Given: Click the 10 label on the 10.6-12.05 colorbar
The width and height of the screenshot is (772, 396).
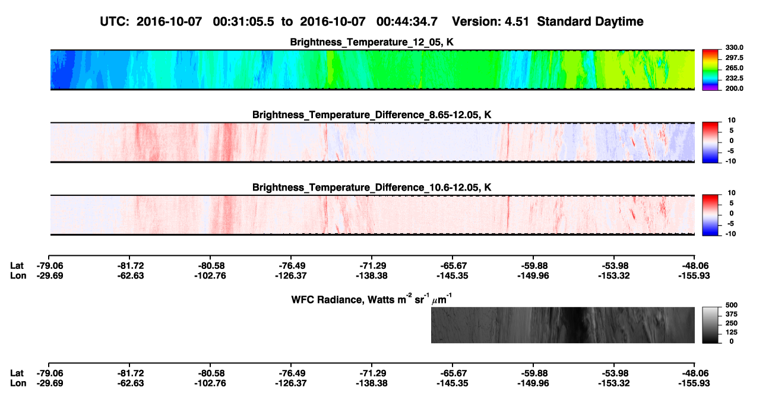Looking at the screenshot, I should click(x=731, y=193).
